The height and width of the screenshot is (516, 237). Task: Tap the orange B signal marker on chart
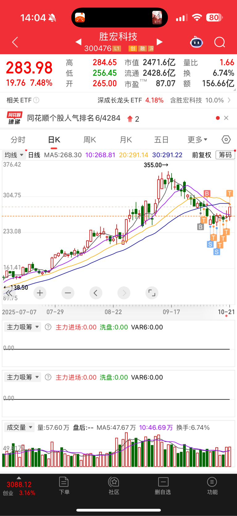207,194
